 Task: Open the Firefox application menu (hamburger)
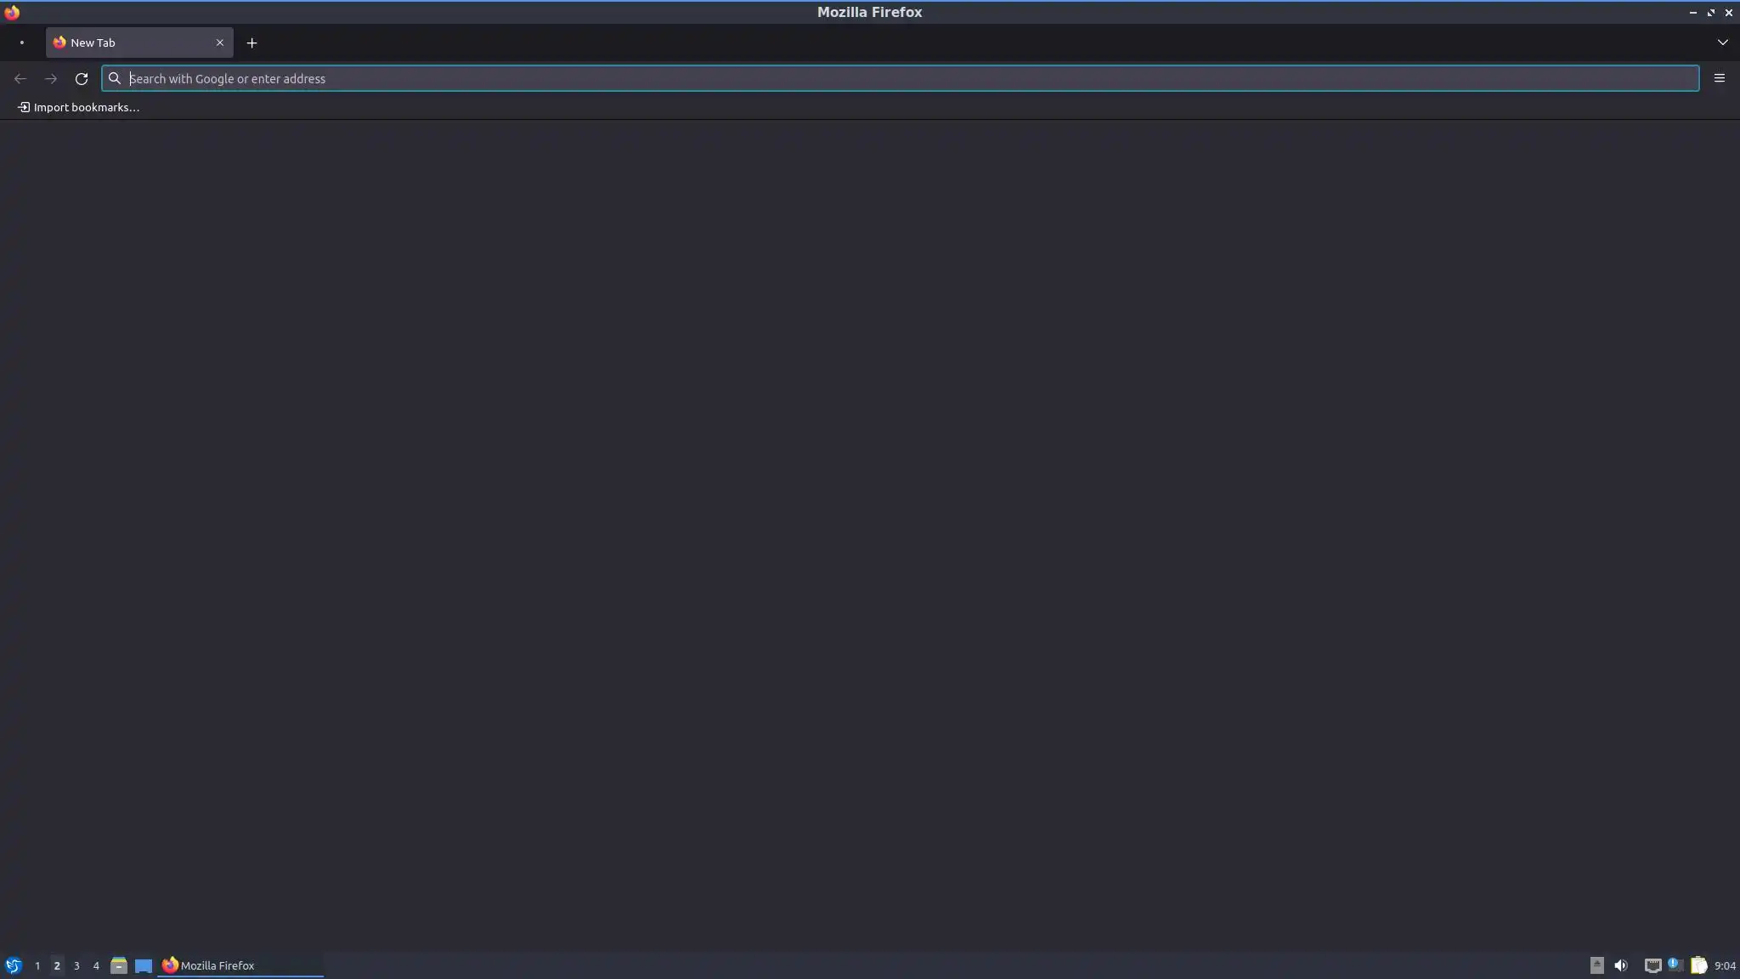[1719, 78]
